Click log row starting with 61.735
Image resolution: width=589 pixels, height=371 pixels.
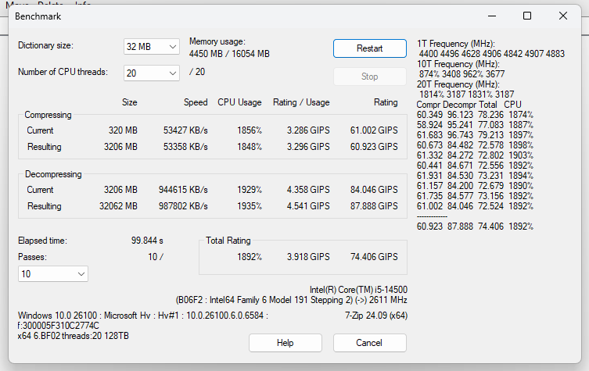pyautogui.click(x=475, y=195)
